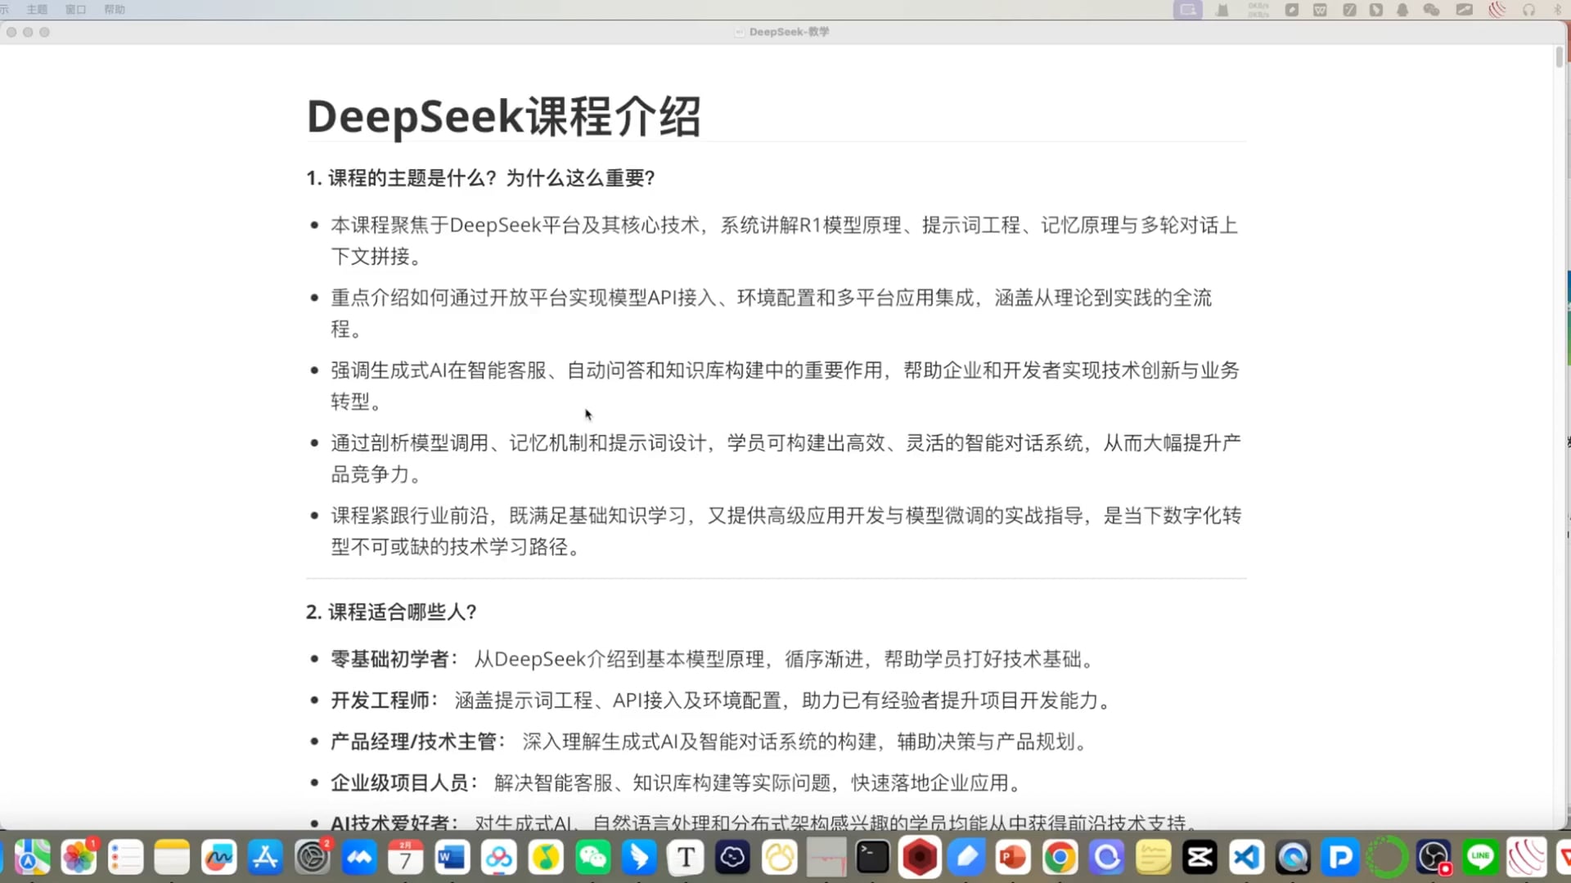1571x883 pixels.
Task: Open the App Store from the Dock
Action: (x=264, y=858)
